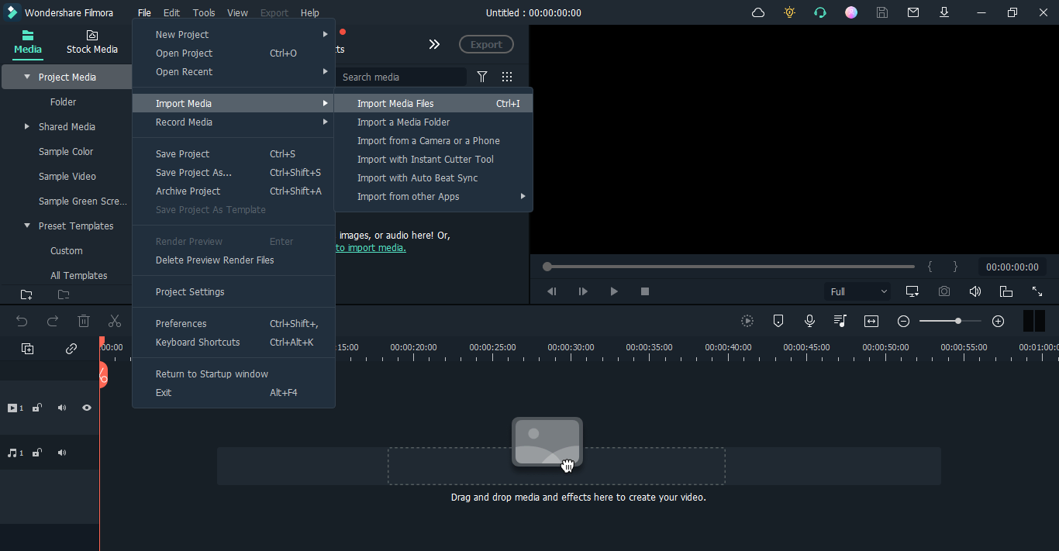Expand Import from other Apps submenu
1059x551 pixels.
433,196
